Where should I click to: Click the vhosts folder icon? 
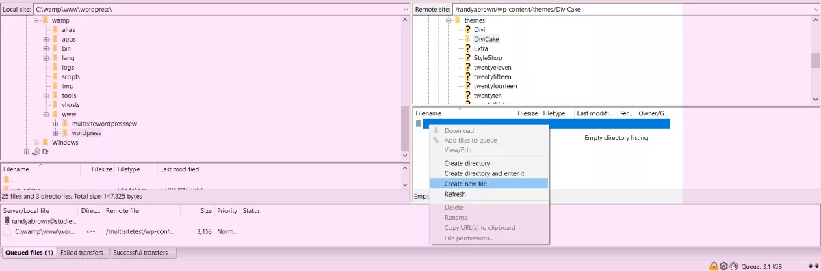point(55,105)
